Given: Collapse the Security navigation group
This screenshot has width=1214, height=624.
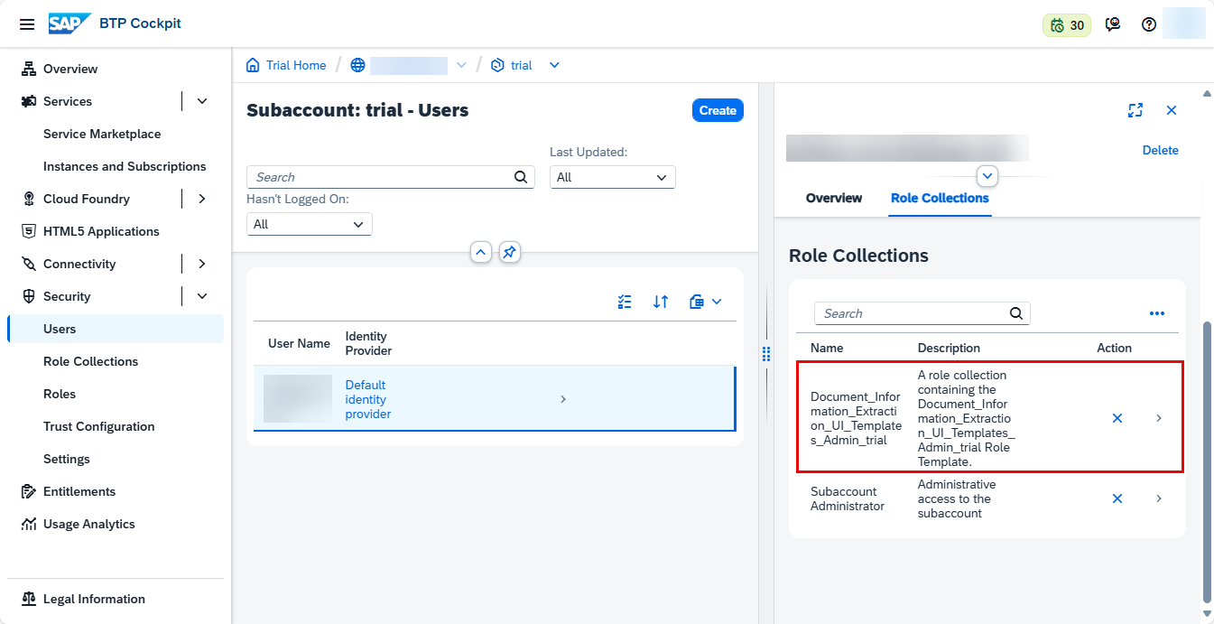Looking at the screenshot, I should 202,296.
